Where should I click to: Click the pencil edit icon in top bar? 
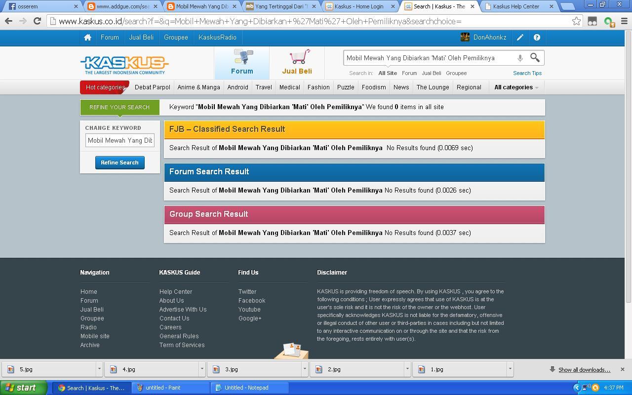click(520, 38)
